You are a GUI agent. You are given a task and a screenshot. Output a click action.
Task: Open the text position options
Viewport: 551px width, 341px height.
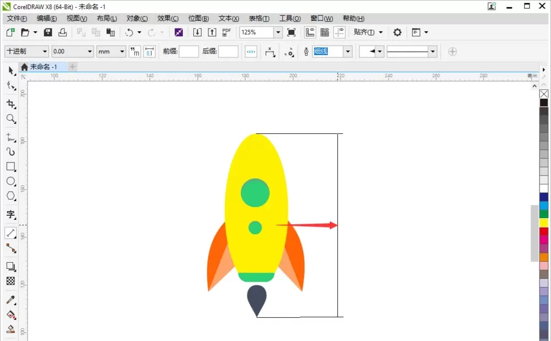tap(270, 52)
